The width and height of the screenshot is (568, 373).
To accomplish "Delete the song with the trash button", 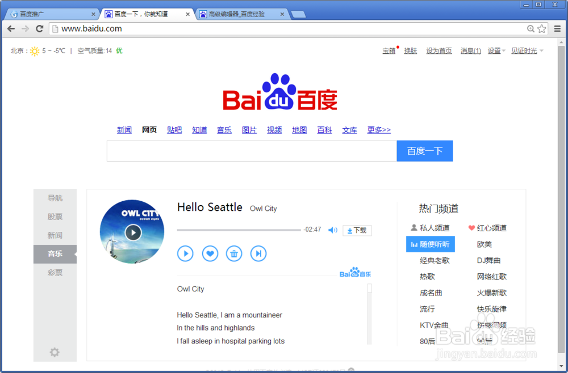I will point(234,253).
